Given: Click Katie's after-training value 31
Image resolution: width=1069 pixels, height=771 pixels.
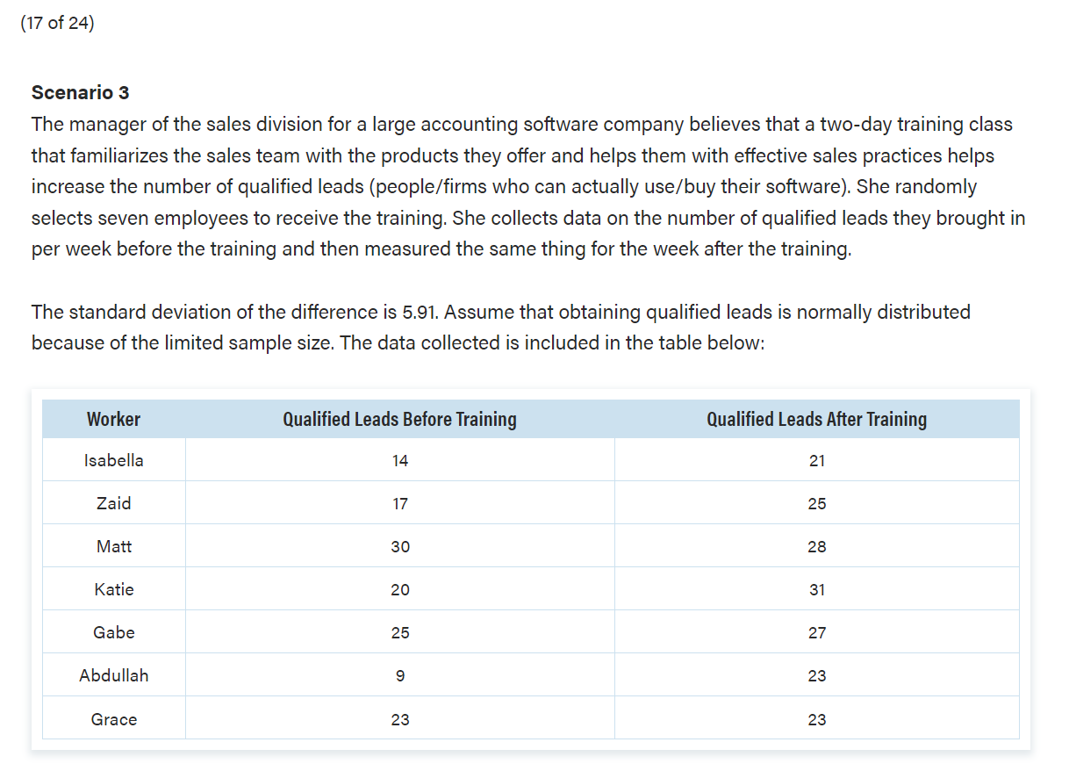Looking at the screenshot, I should tap(817, 589).
